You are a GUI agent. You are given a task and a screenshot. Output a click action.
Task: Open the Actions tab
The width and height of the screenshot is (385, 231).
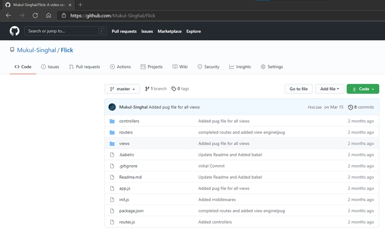click(120, 67)
